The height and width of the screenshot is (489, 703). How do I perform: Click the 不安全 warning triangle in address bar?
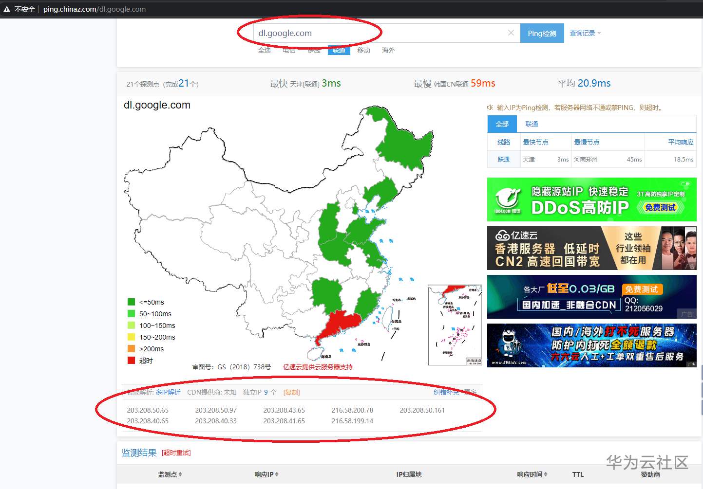[7, 8]
